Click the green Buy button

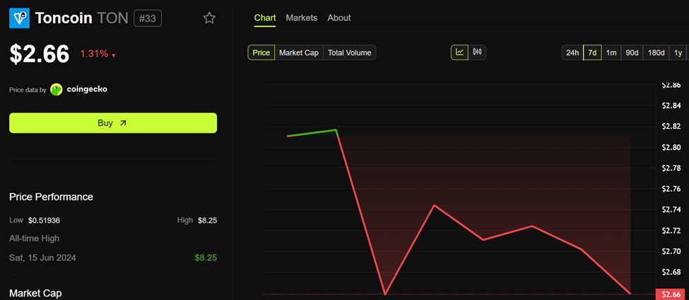pyautogui.click(x=113, y=123)
